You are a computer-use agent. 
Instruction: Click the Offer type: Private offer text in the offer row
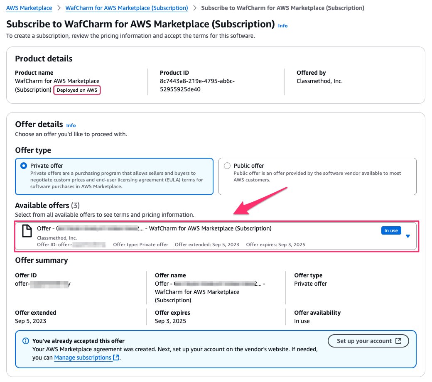point(140,245)
